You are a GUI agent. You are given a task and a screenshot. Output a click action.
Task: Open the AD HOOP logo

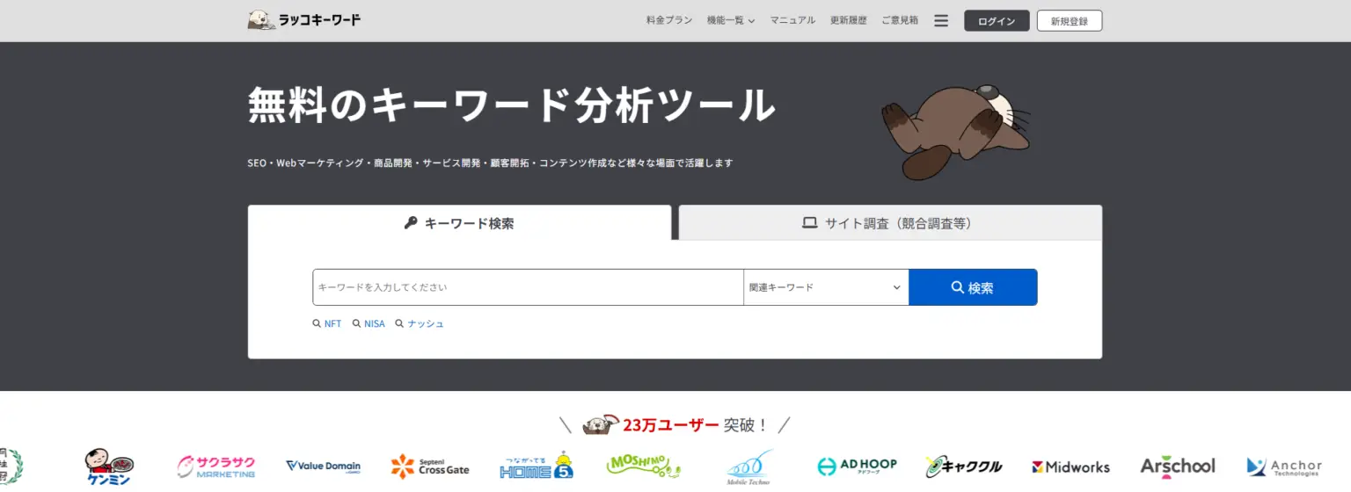coord(857,467)
